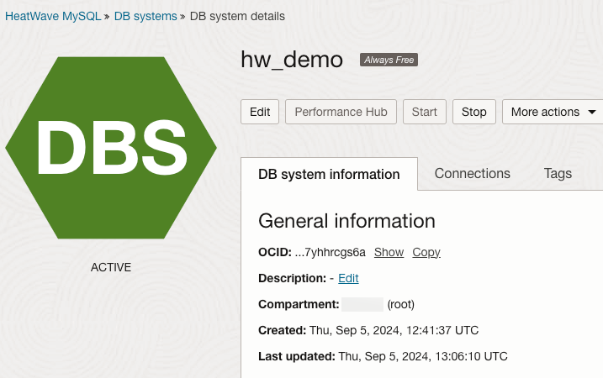Click the Start button
Viewport: 603px width, 378px height.
tap(425, 112)
